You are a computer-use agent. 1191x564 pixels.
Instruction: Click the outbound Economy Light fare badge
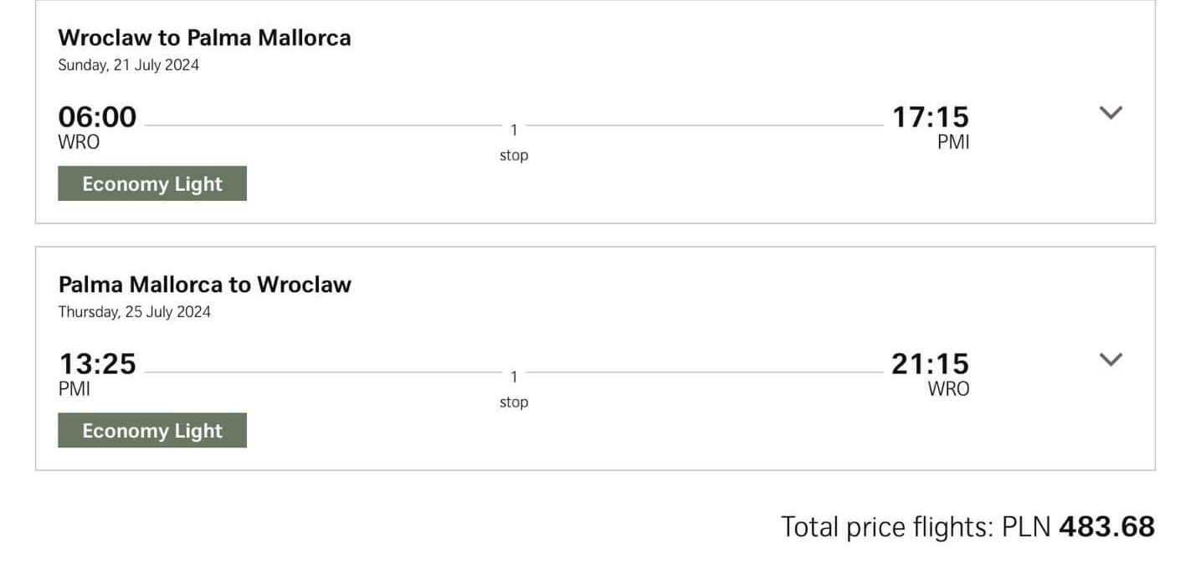coord(152,183)
